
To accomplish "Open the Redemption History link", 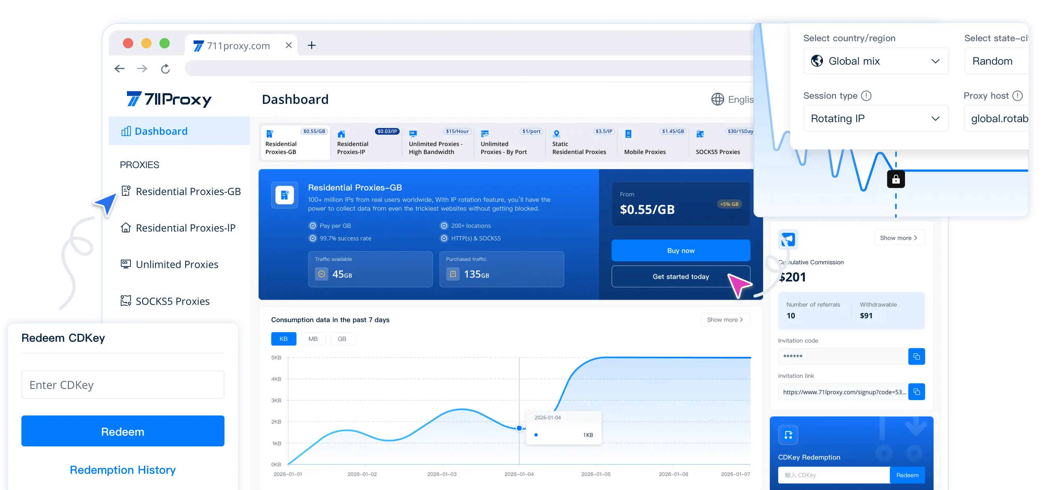I will point(123,470).
